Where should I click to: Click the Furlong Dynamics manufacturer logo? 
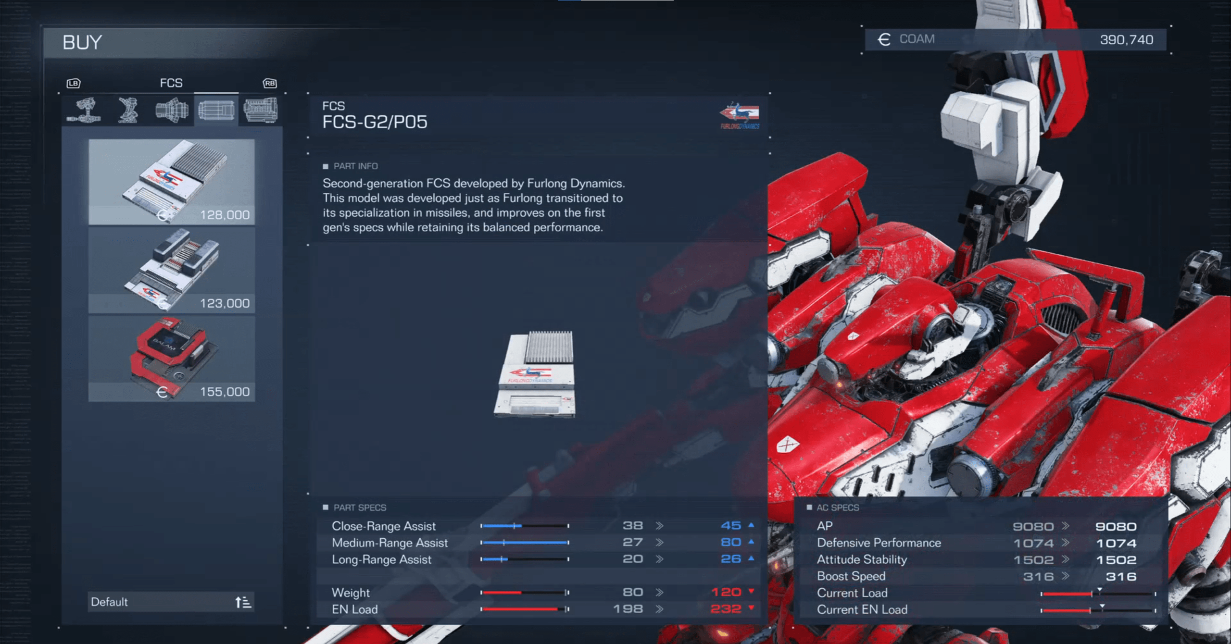[x=740, y=116]
